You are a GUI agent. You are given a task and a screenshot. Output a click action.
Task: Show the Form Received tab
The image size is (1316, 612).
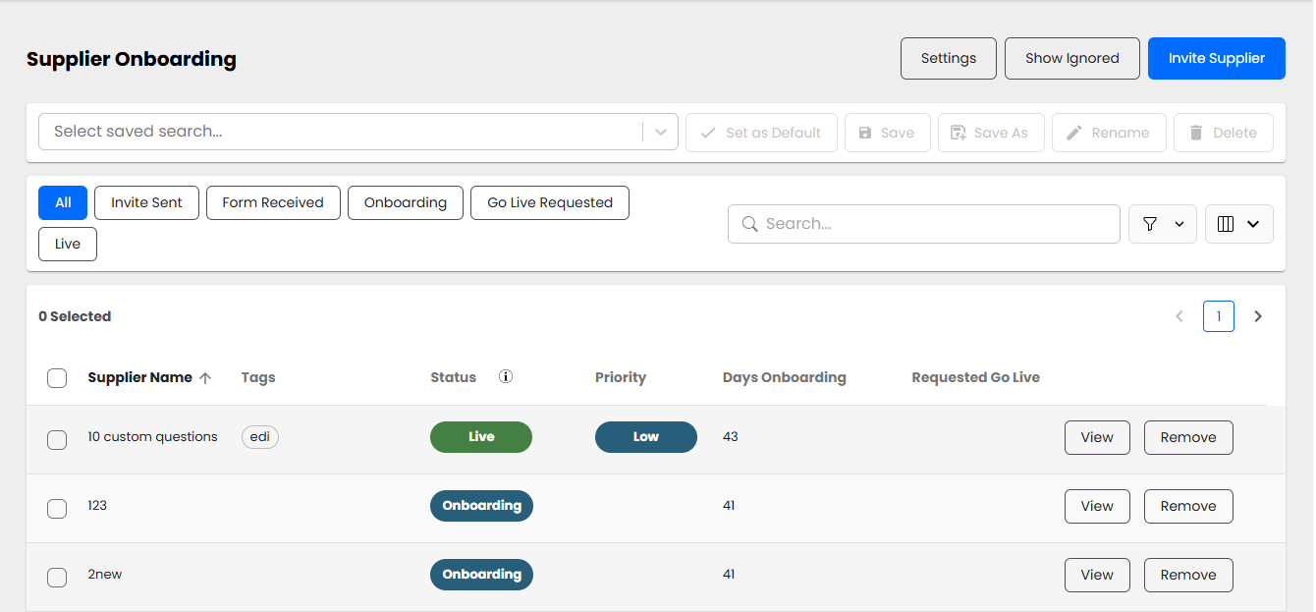coord(272,202)
